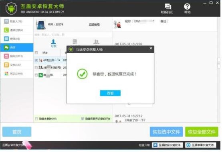Close the recovery complete dialog

(151, 48)
